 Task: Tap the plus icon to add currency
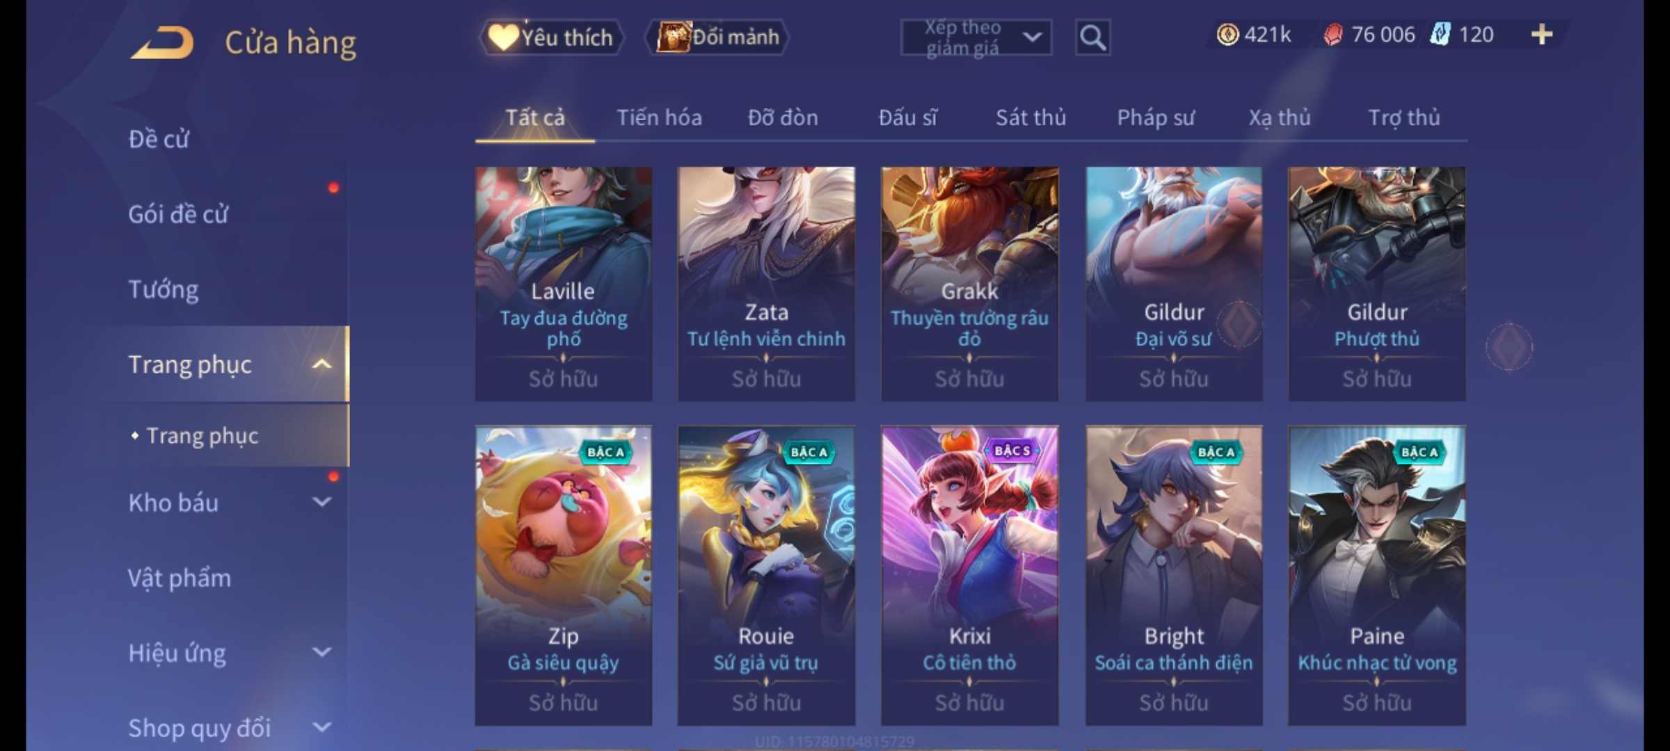(1542, 35)
